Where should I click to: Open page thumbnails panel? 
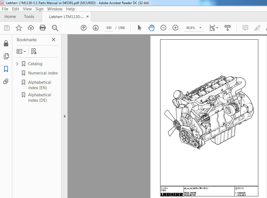[6, 56]
